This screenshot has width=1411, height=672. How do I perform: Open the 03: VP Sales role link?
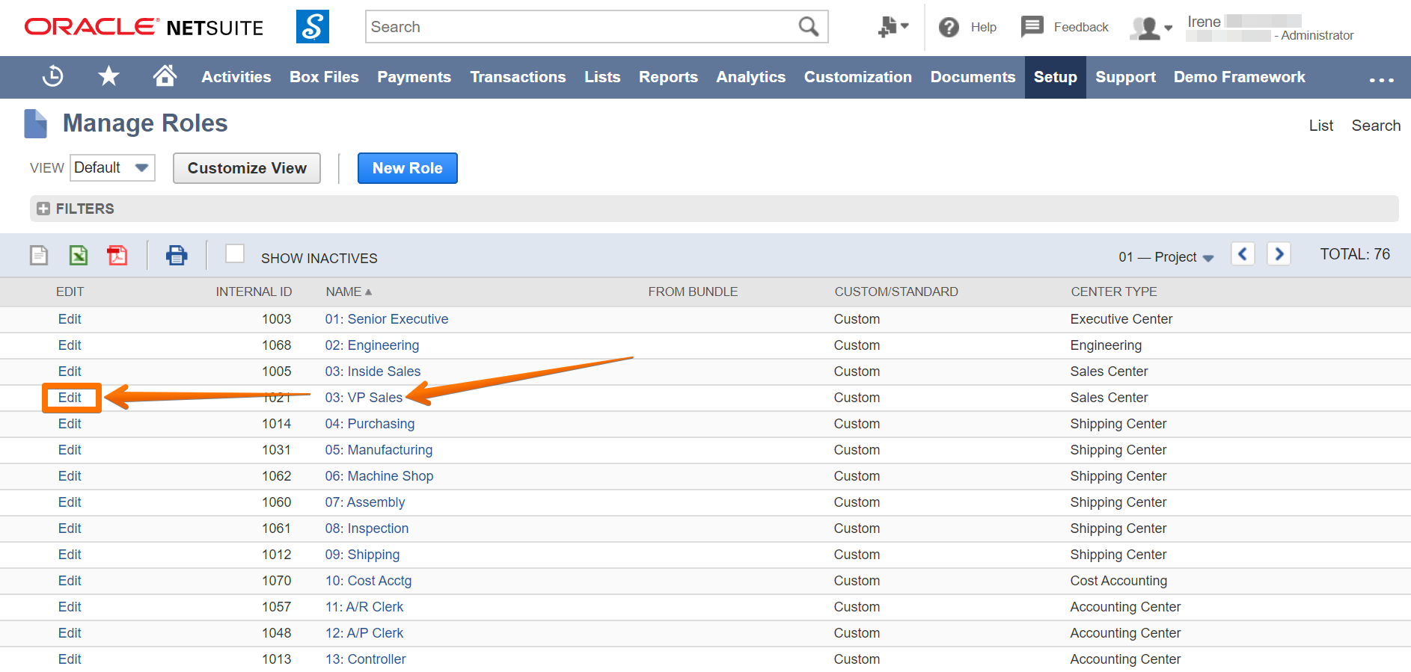pyautogui.click(x=364, y=398)
